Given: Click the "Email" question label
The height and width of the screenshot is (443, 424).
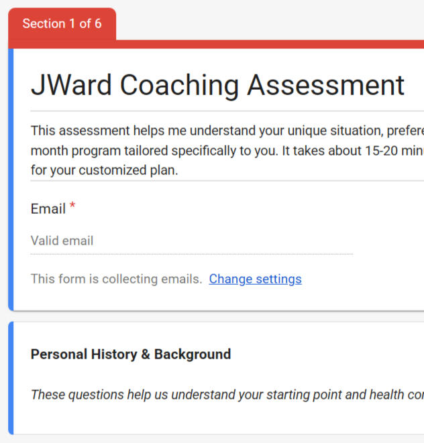Looking at the screenshot, I should tap(48, 209).
